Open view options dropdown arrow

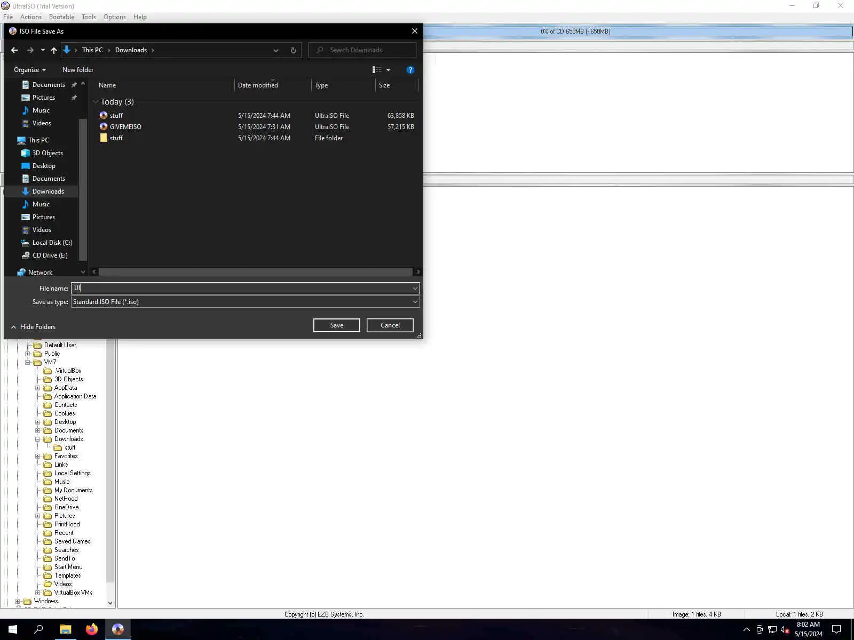pos(388,70)
